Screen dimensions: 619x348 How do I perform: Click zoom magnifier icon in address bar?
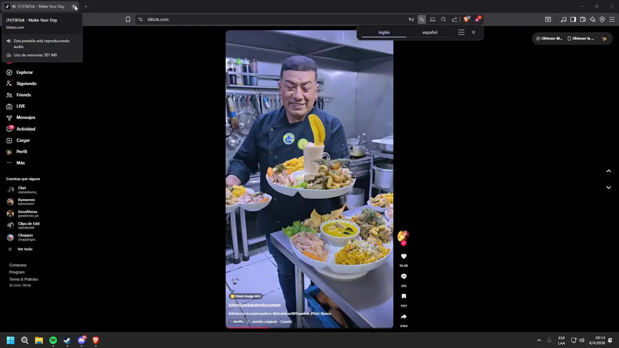tap(443, 19)
